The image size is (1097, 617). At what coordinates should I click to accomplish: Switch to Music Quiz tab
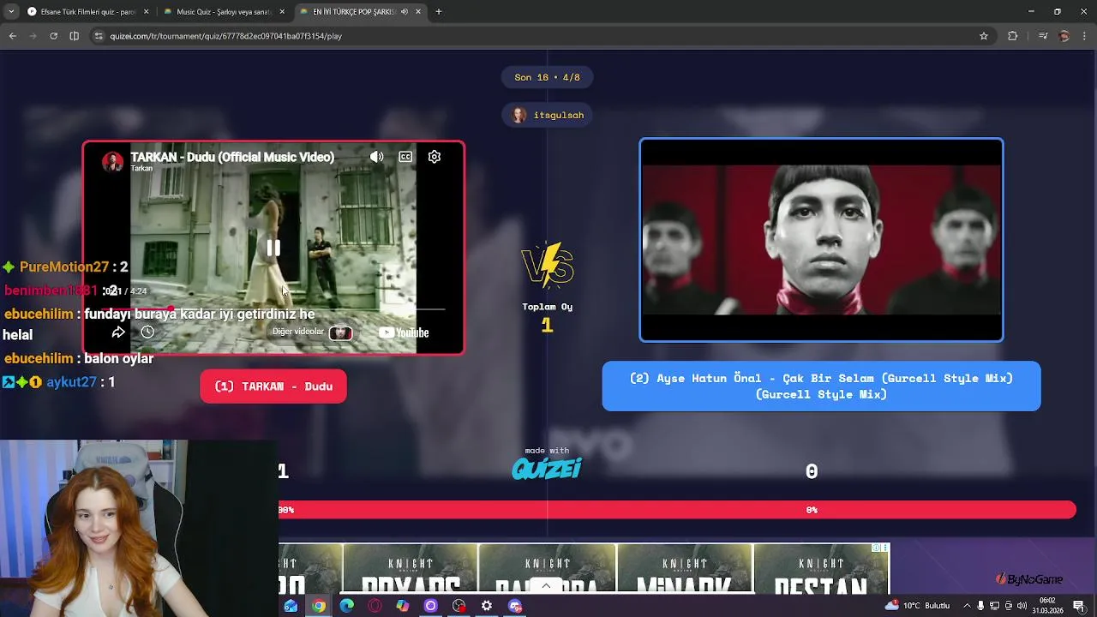coord(223,12)
